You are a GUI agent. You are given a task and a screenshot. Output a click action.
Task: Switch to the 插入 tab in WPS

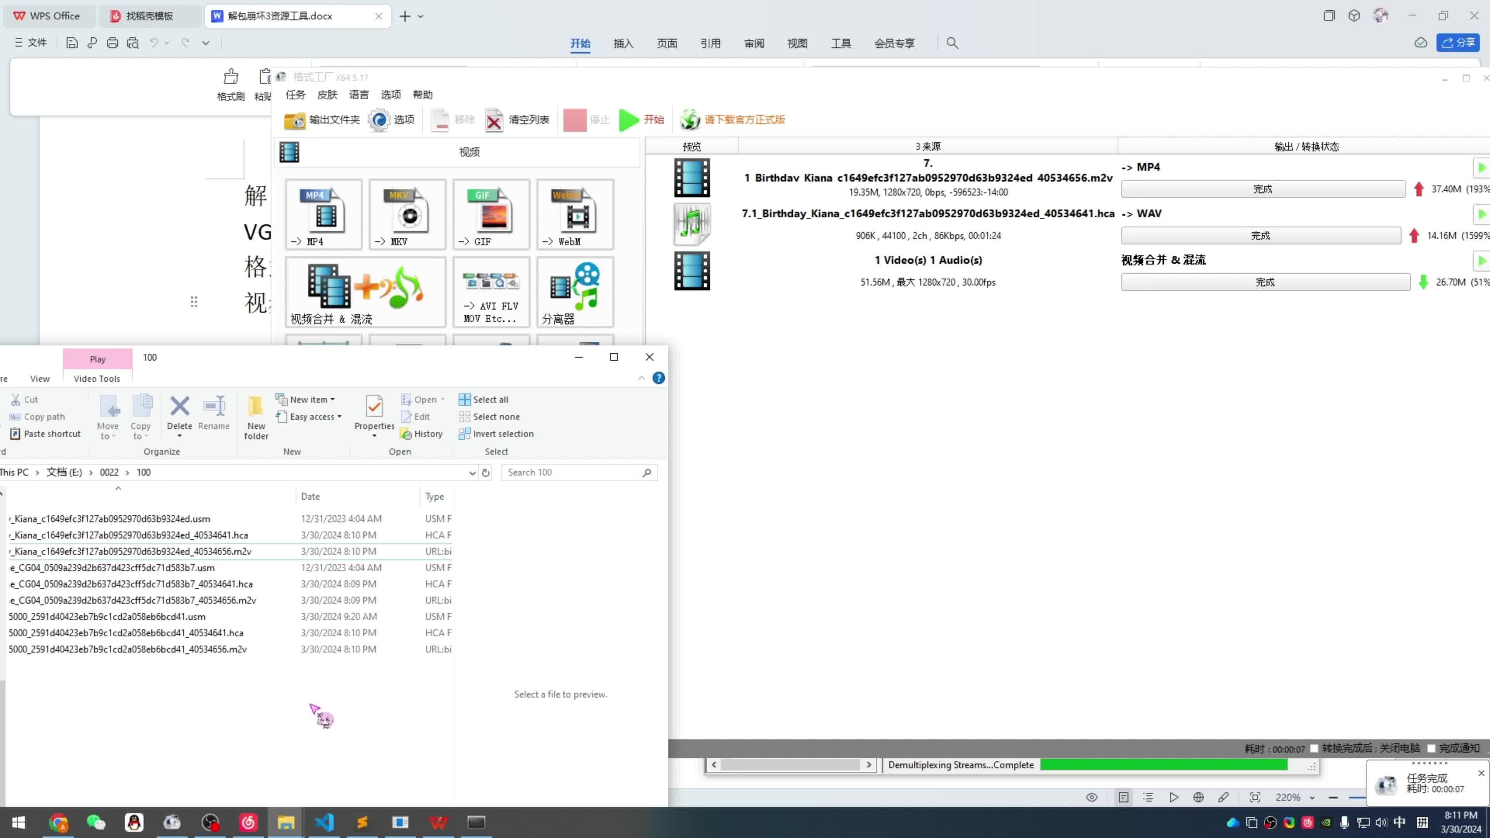pyautogui.click(x=623, y=43)
